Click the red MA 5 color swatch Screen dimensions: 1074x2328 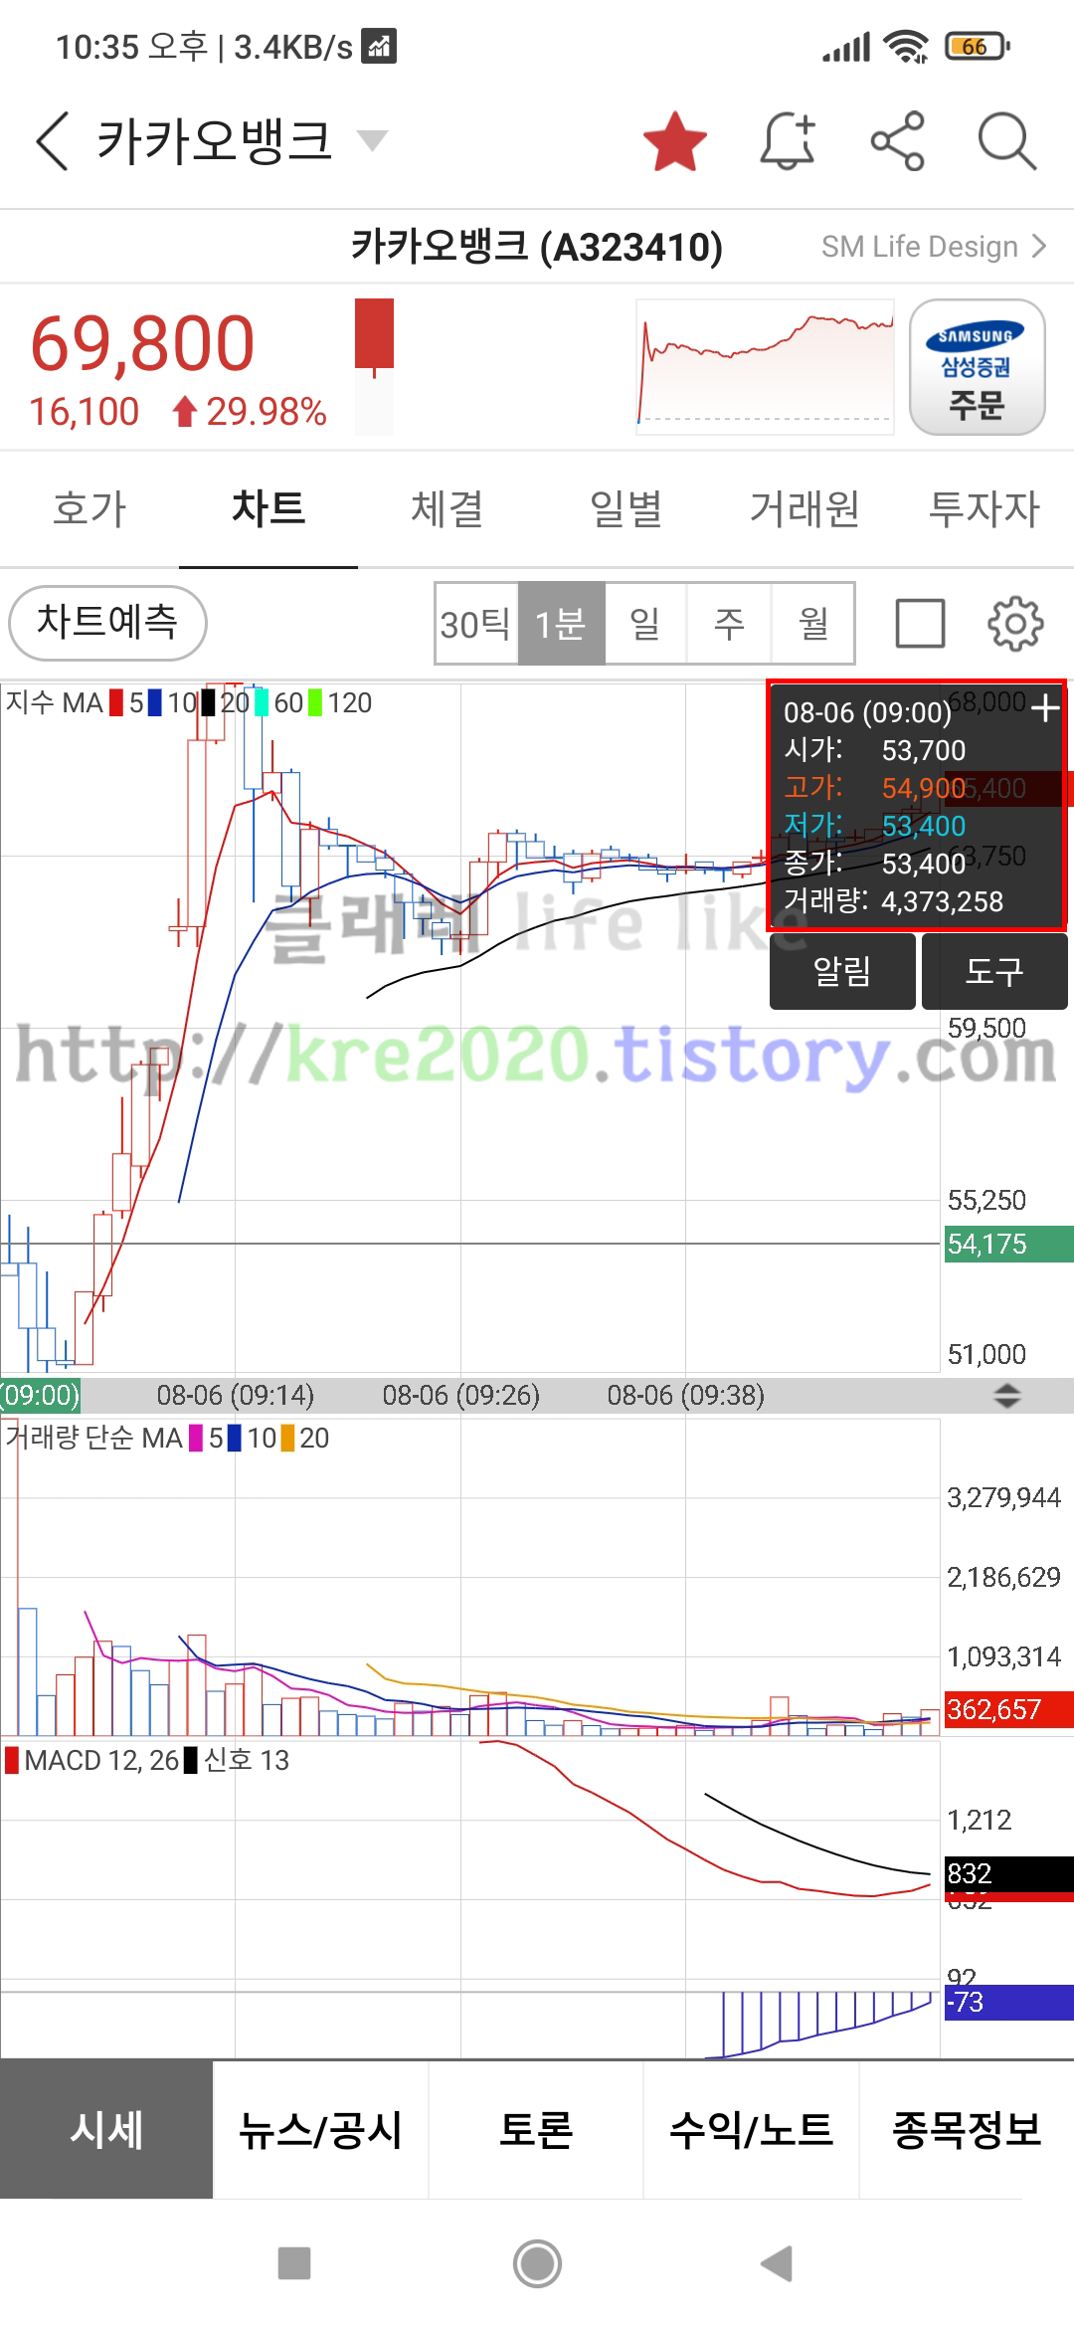click(x=116, y=703)
